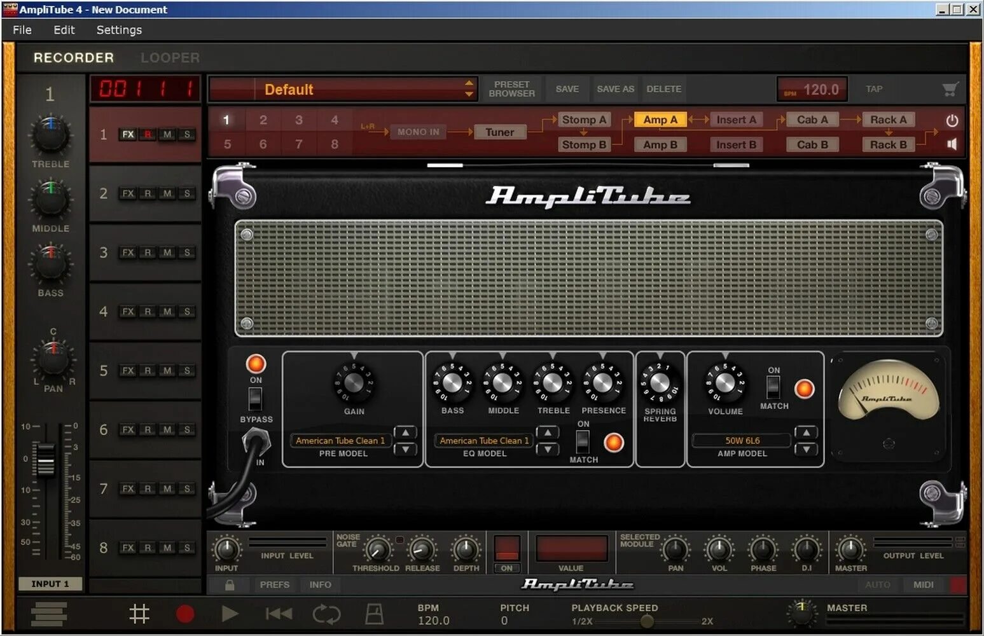Click the PHASE knob in selected module
This screenshot has width=984, height=636.
(x=763, y=549)
